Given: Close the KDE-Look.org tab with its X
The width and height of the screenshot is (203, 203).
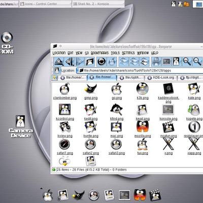Looking at the screenshot, I should (149, 78).
